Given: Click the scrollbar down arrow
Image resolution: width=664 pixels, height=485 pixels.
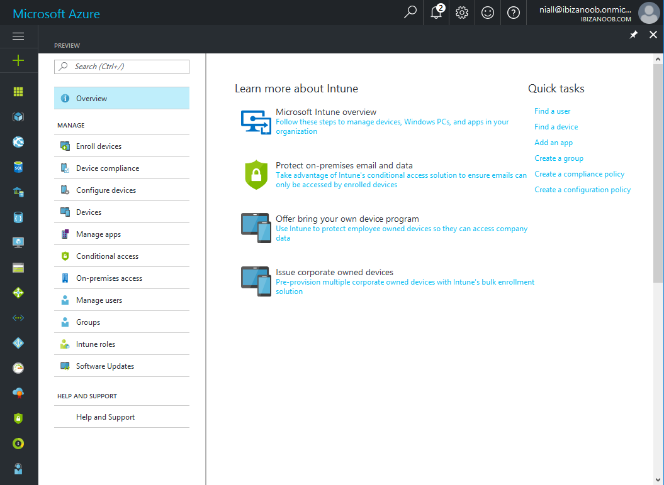Looking at the screenshot, I should click(658, 480).
